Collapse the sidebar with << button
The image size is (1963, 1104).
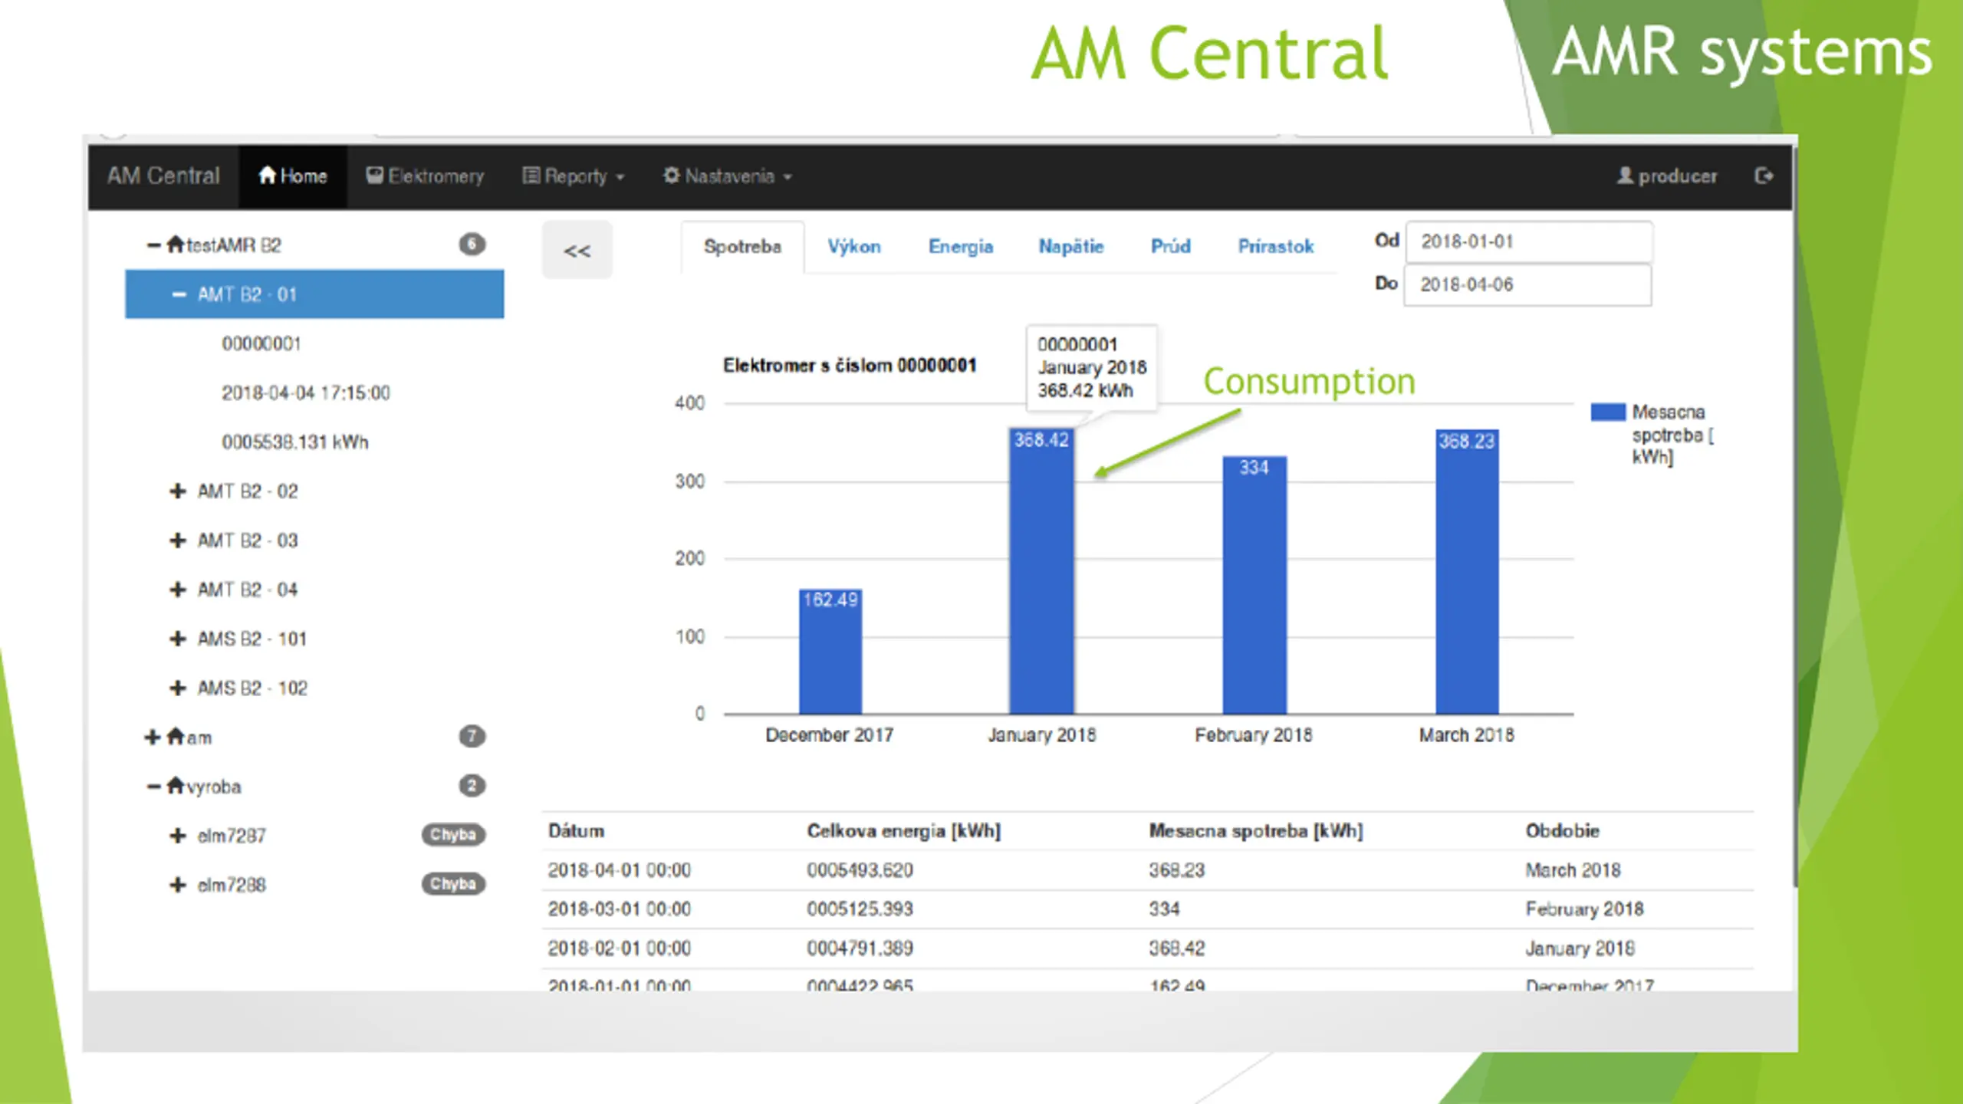pos(577,250)
